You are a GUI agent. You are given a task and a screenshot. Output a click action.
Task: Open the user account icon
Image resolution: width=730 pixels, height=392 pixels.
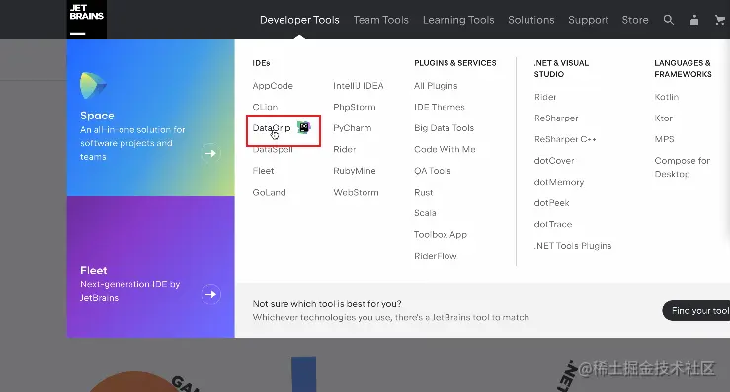pyautogui.click(x=694, y=20)
